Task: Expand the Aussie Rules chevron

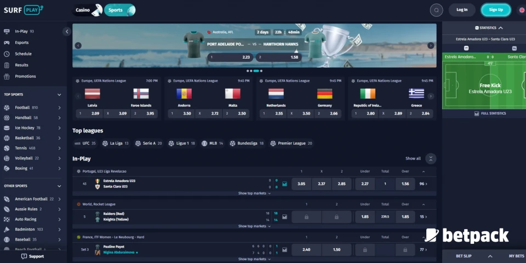Action: [59, 209]
